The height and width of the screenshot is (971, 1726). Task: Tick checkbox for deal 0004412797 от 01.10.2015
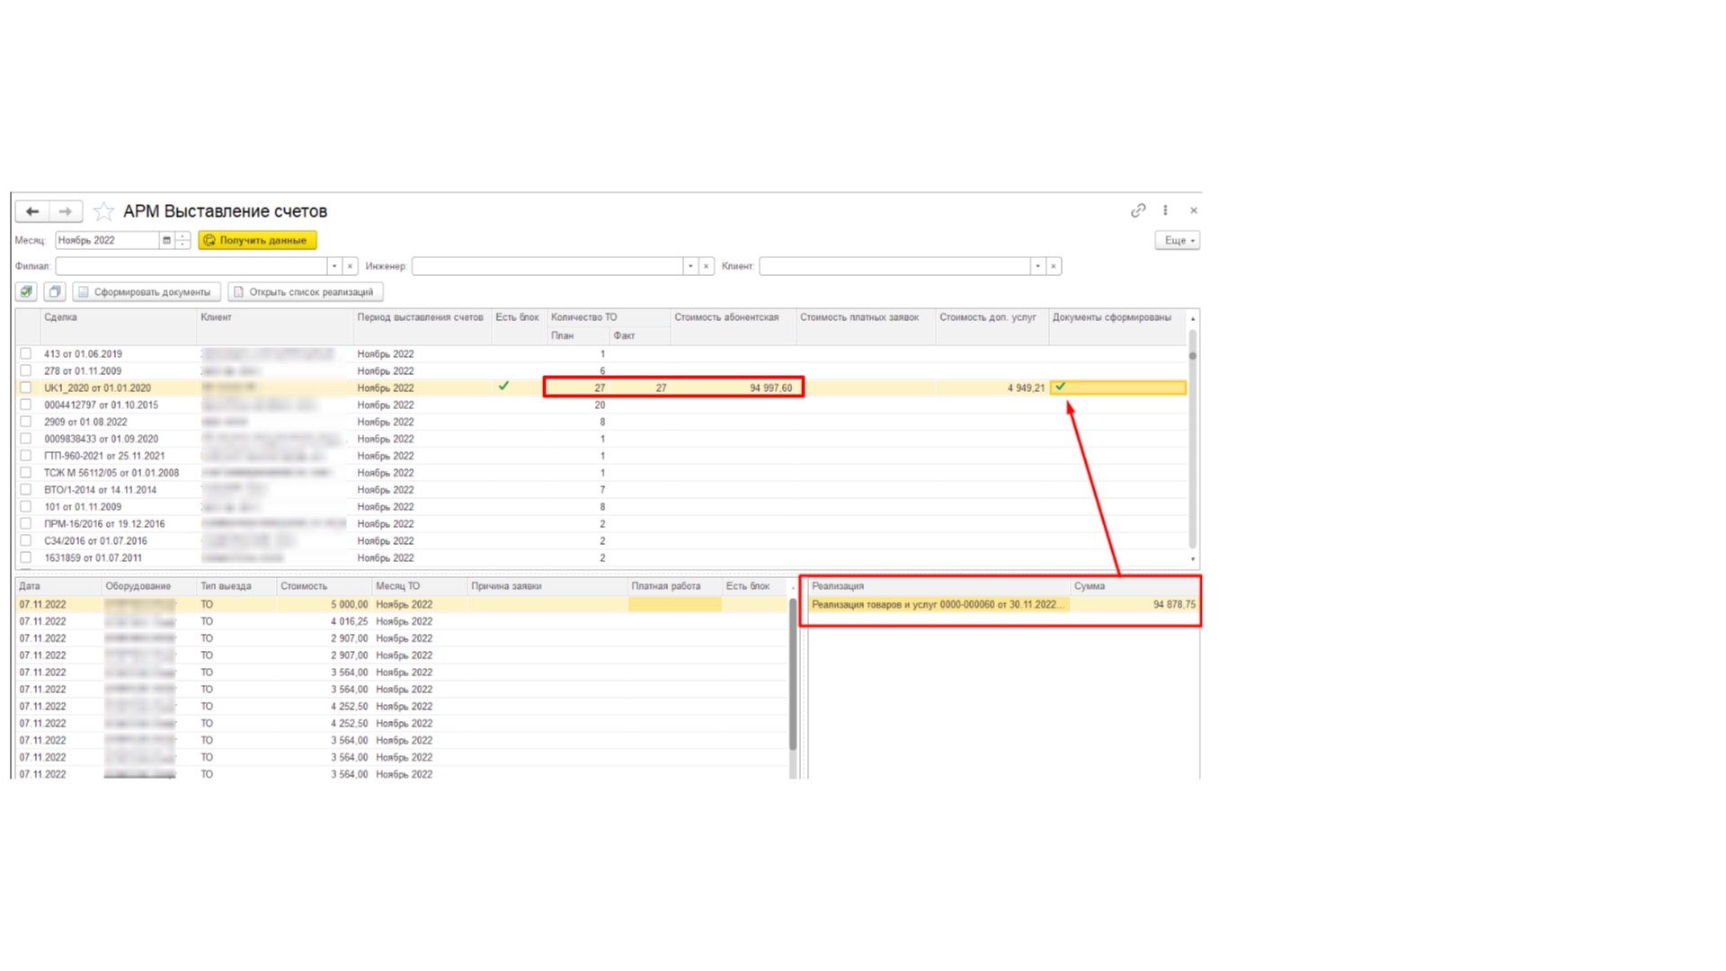pos(26,405)
